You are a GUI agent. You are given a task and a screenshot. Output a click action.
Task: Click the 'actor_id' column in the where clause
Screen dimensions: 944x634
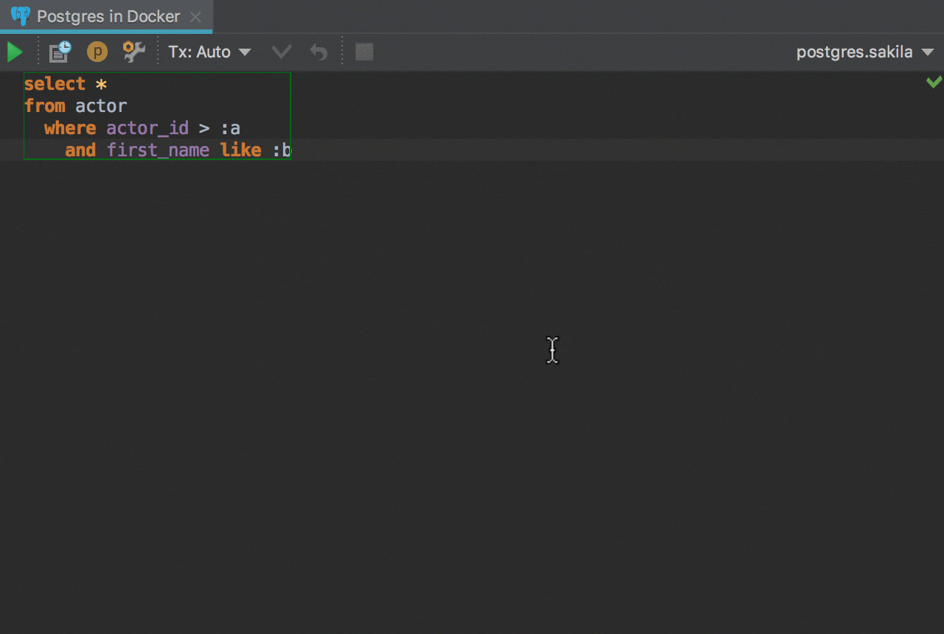click(147, 128)
